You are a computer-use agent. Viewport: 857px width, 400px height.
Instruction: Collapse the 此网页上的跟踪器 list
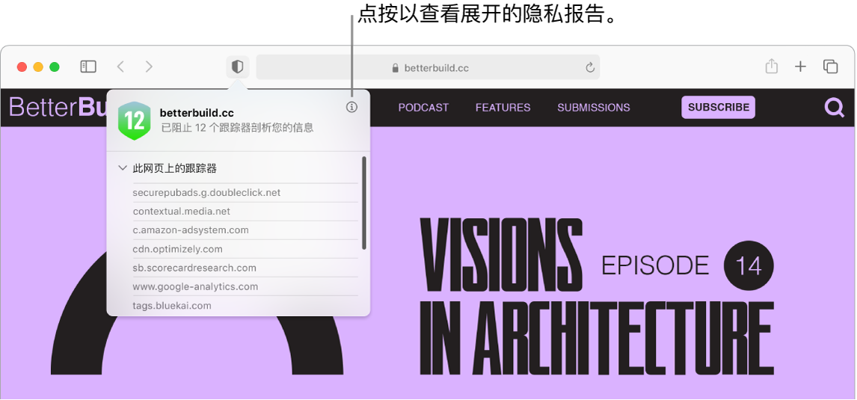(x=123, y=168)
